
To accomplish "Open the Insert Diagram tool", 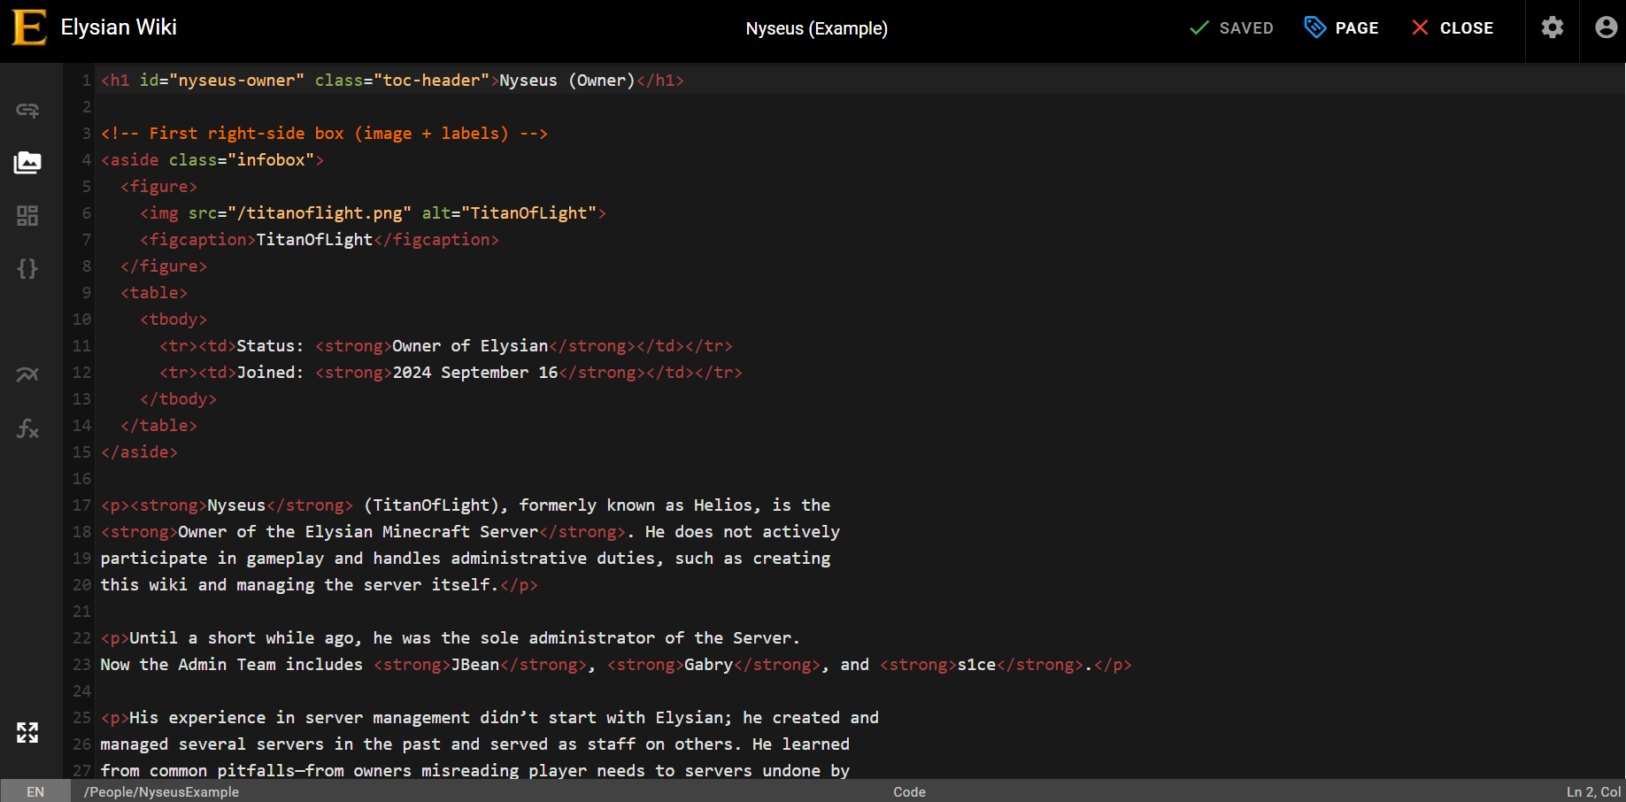I will coord(27,375).
